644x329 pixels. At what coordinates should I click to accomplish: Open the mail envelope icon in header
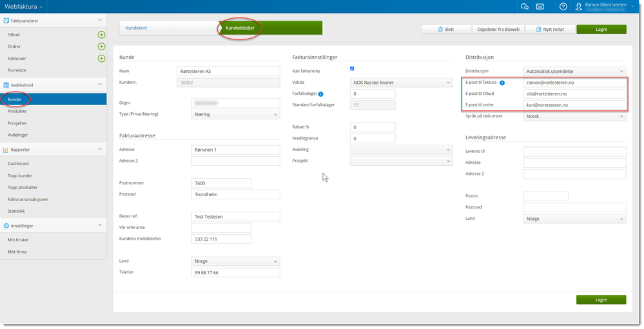[x=540, y=6]
